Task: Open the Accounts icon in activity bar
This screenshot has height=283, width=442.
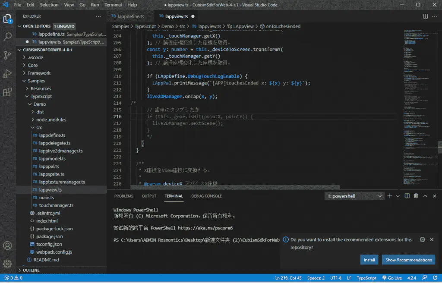Action: click(x=7, y=245)
